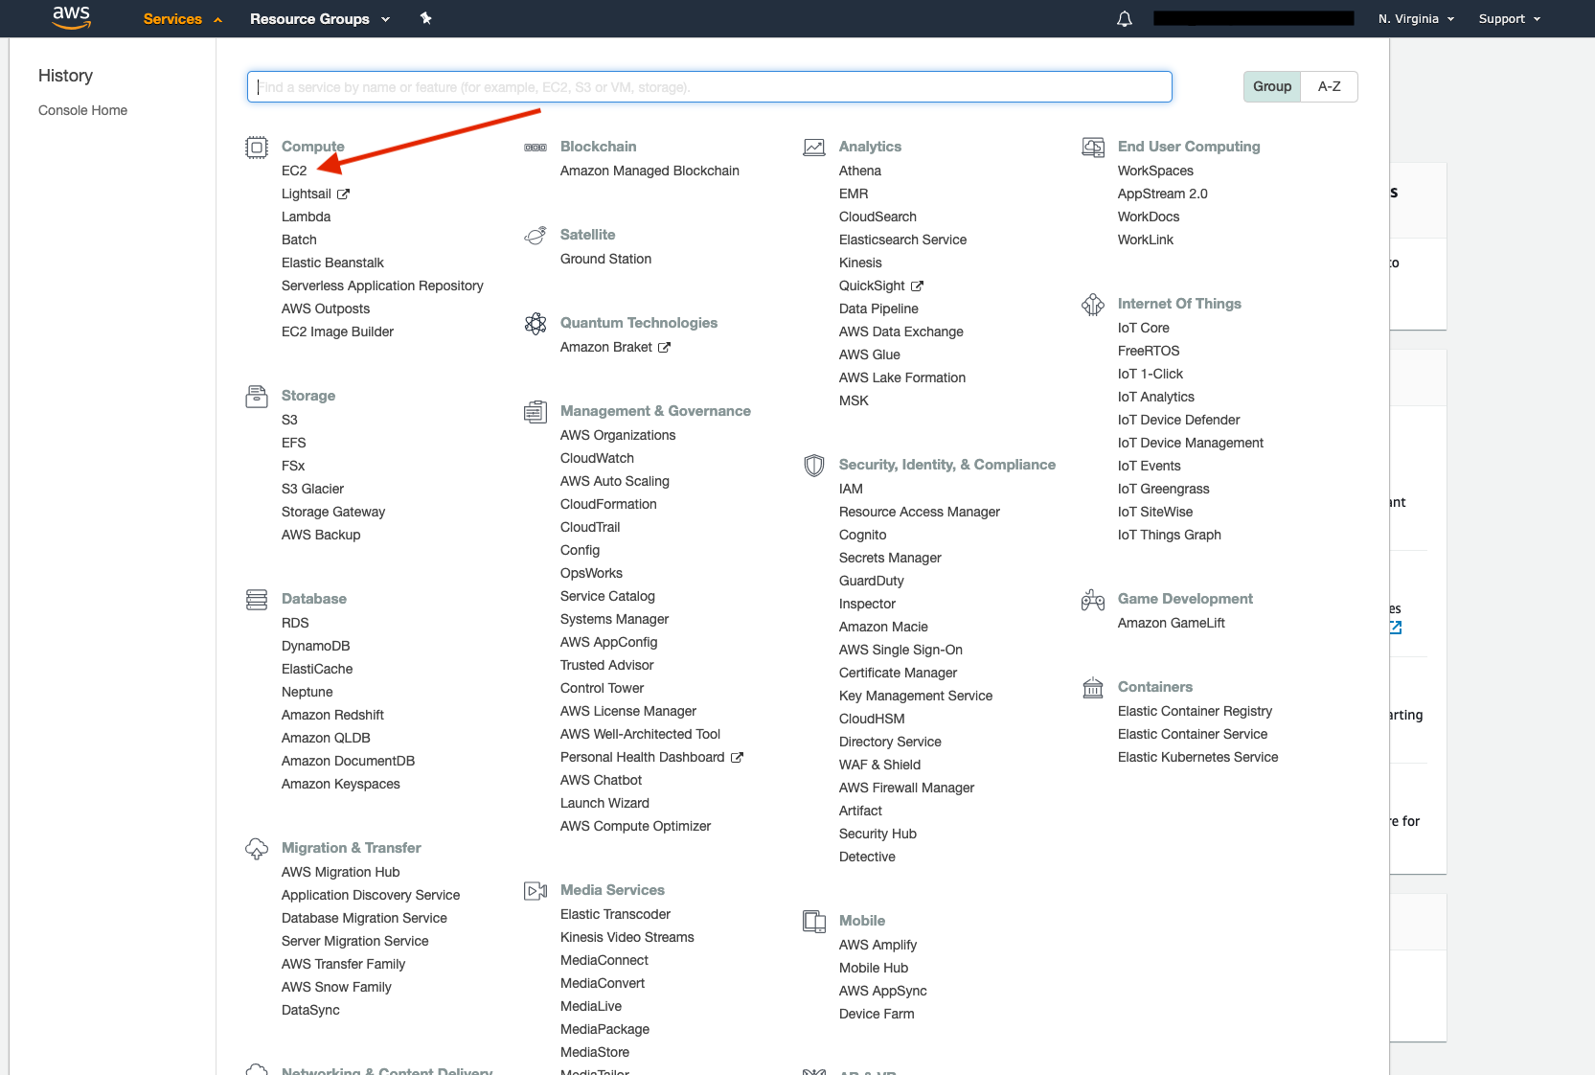The width and height of the screenshot is (1595, 1075).
Task: Open the RDS service
Action: point(295,623)
